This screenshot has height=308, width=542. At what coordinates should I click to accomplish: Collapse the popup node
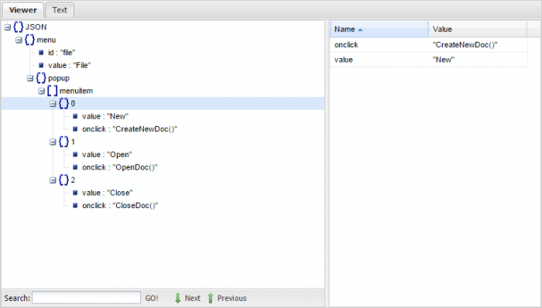point(30,78)
